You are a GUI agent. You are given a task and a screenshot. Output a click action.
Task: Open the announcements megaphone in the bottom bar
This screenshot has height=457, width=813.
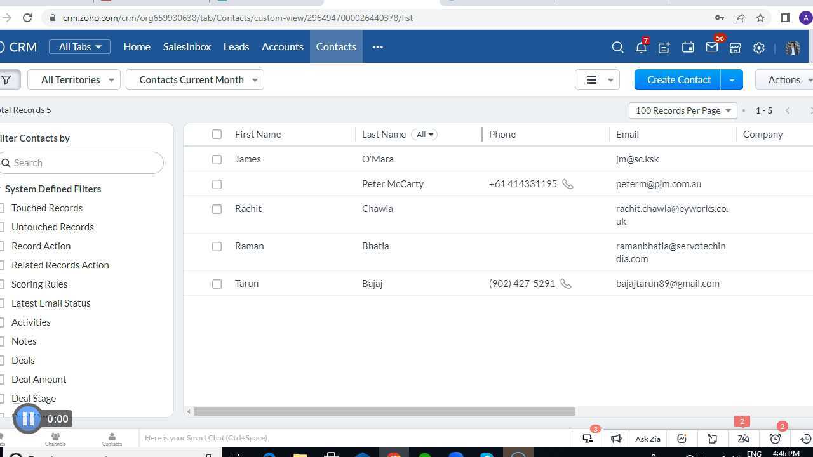(615, 439)
